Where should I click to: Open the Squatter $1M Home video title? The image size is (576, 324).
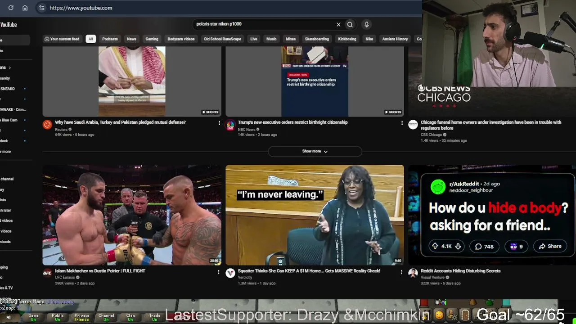309,271
